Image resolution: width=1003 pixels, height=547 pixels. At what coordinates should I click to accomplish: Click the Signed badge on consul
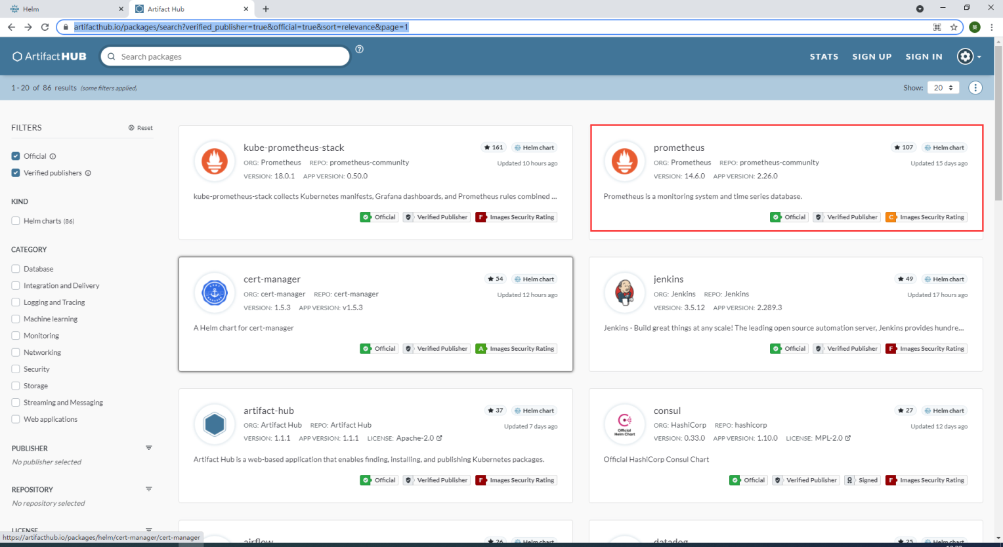point(863,480)
